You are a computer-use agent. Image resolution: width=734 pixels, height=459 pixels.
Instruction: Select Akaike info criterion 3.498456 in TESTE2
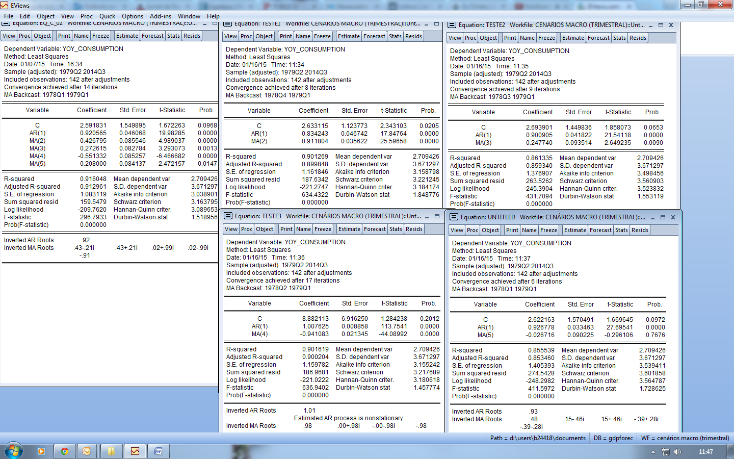[650, 173]
